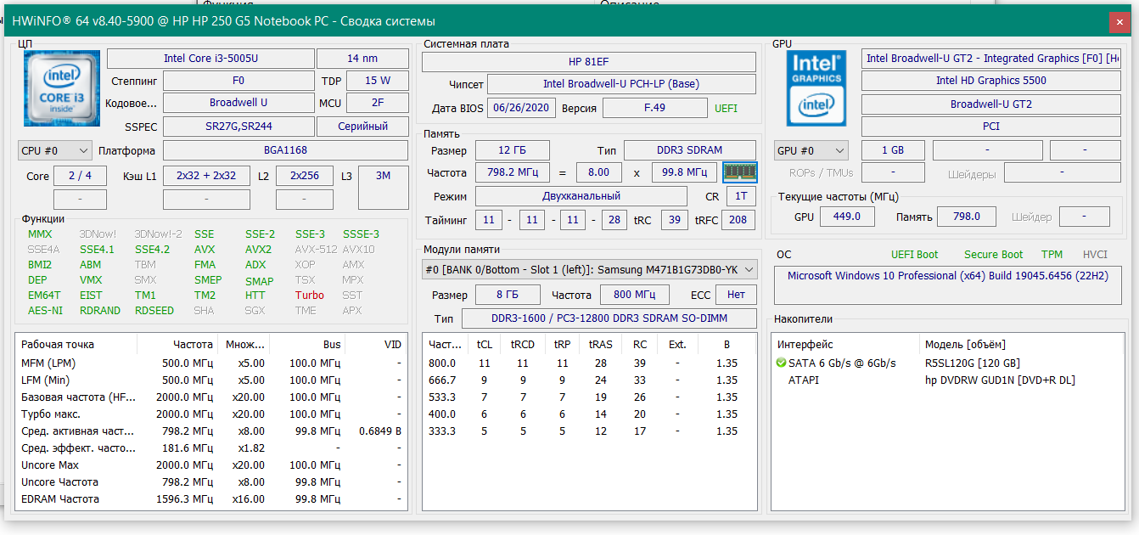Click the Turbo feature flag
Image resolution: width=1139 pixels, height=535 pixels.
(x=310, y=296)
